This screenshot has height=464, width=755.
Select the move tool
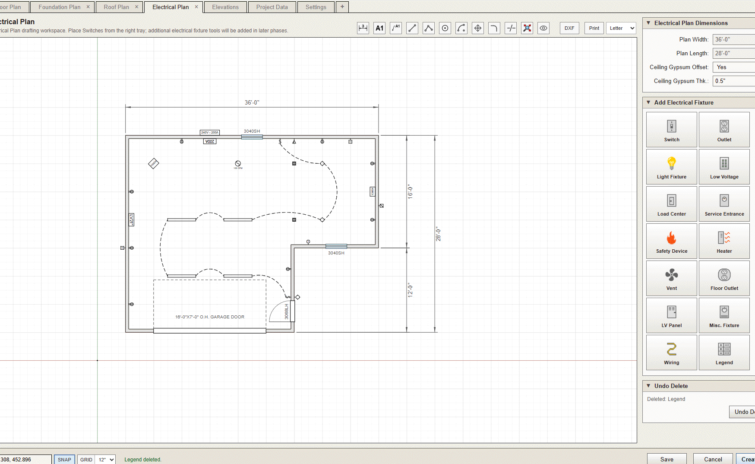pos(478,28)
